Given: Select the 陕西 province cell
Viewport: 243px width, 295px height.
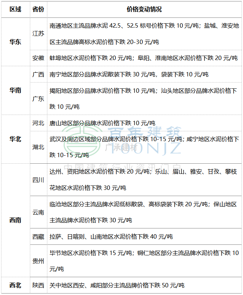Looking at the screenshot, I should point(38,285).
